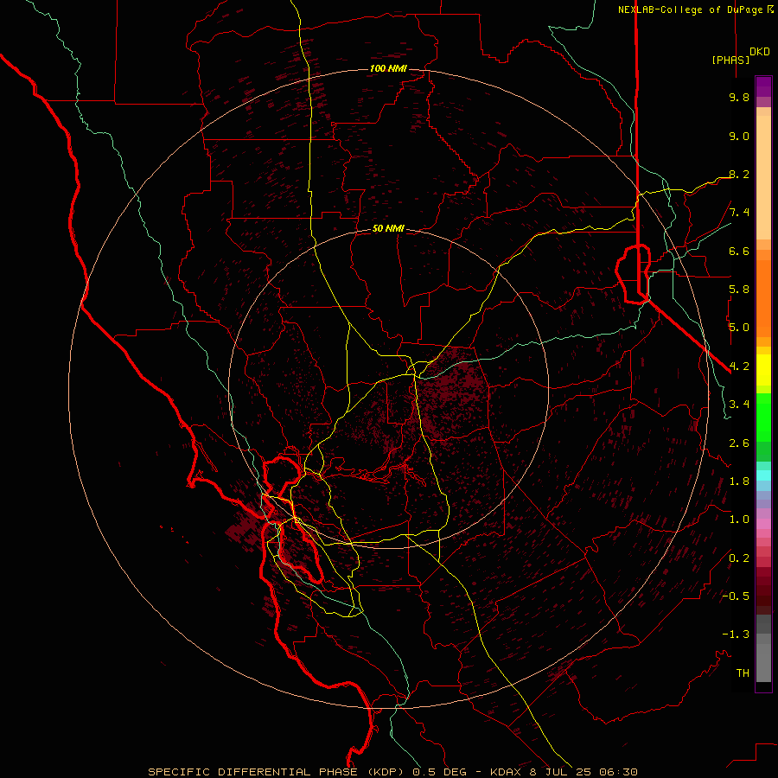
Task: Click the 50 NMI range ring label
Action: tap(388, 229)
